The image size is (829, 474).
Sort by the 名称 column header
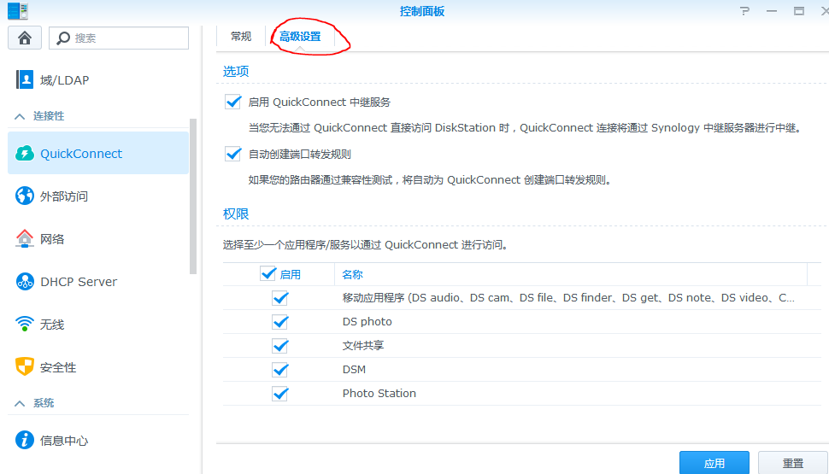tap(352, 274)
